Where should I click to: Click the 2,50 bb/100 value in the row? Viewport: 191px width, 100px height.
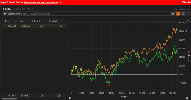(x=59, y=26)
